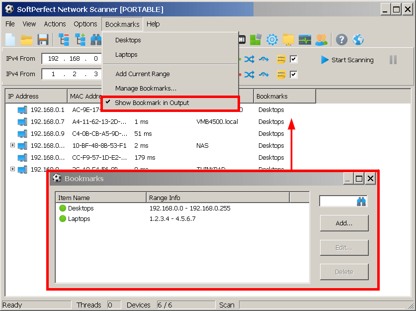Click the first IPv4 From field showing 192
The image size is (416, 311).
coord(53,59)
